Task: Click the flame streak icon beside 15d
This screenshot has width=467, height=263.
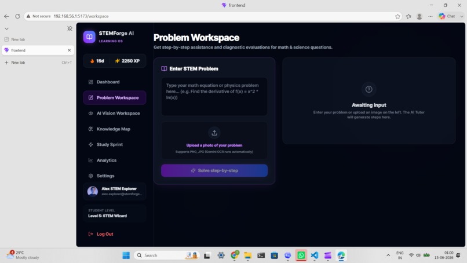Action: [92, 61]
